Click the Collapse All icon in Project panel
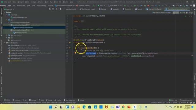The width and height of the screenshot is (196, 110). (56, 9)
